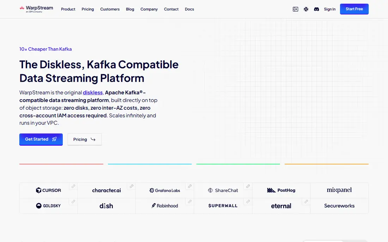Select the dish customer logo
The image size is (388, 242).
pos(106,206)
